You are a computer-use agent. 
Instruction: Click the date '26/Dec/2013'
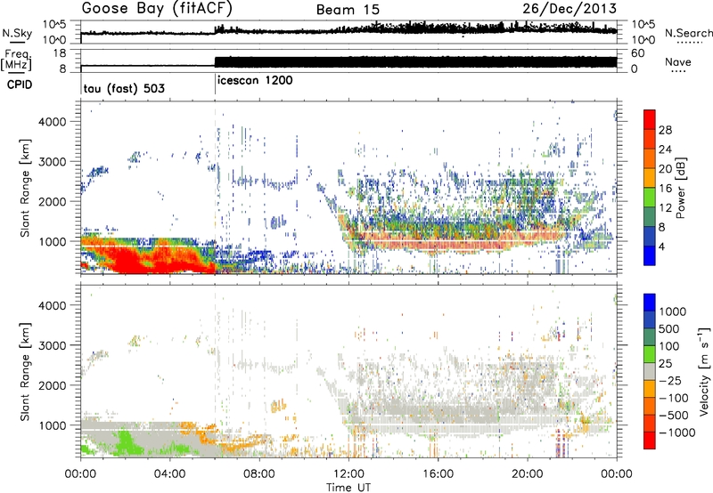[570, 9]
